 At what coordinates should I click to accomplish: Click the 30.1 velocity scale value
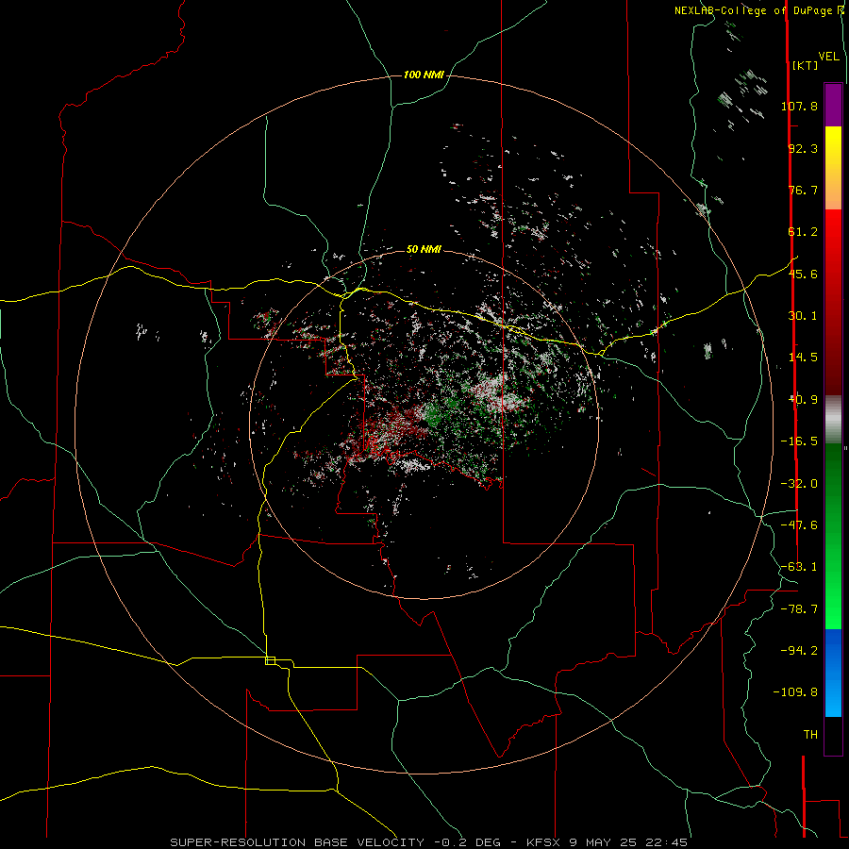coord(803,316)
